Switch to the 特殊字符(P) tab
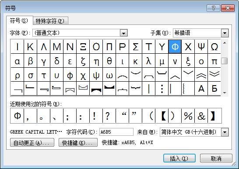Viewport: 239px width, 169px height. 50,21
